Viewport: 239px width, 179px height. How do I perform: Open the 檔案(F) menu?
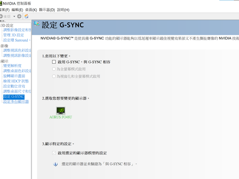(x=5, y=10)
